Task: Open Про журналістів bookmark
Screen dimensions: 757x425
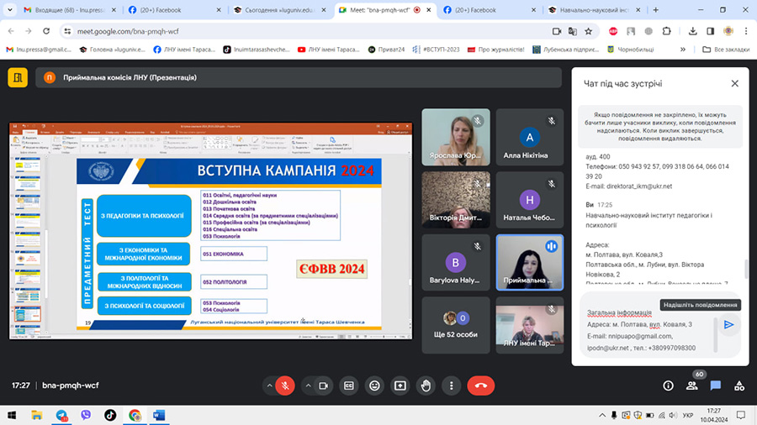Action: click(x=495, y=50)
